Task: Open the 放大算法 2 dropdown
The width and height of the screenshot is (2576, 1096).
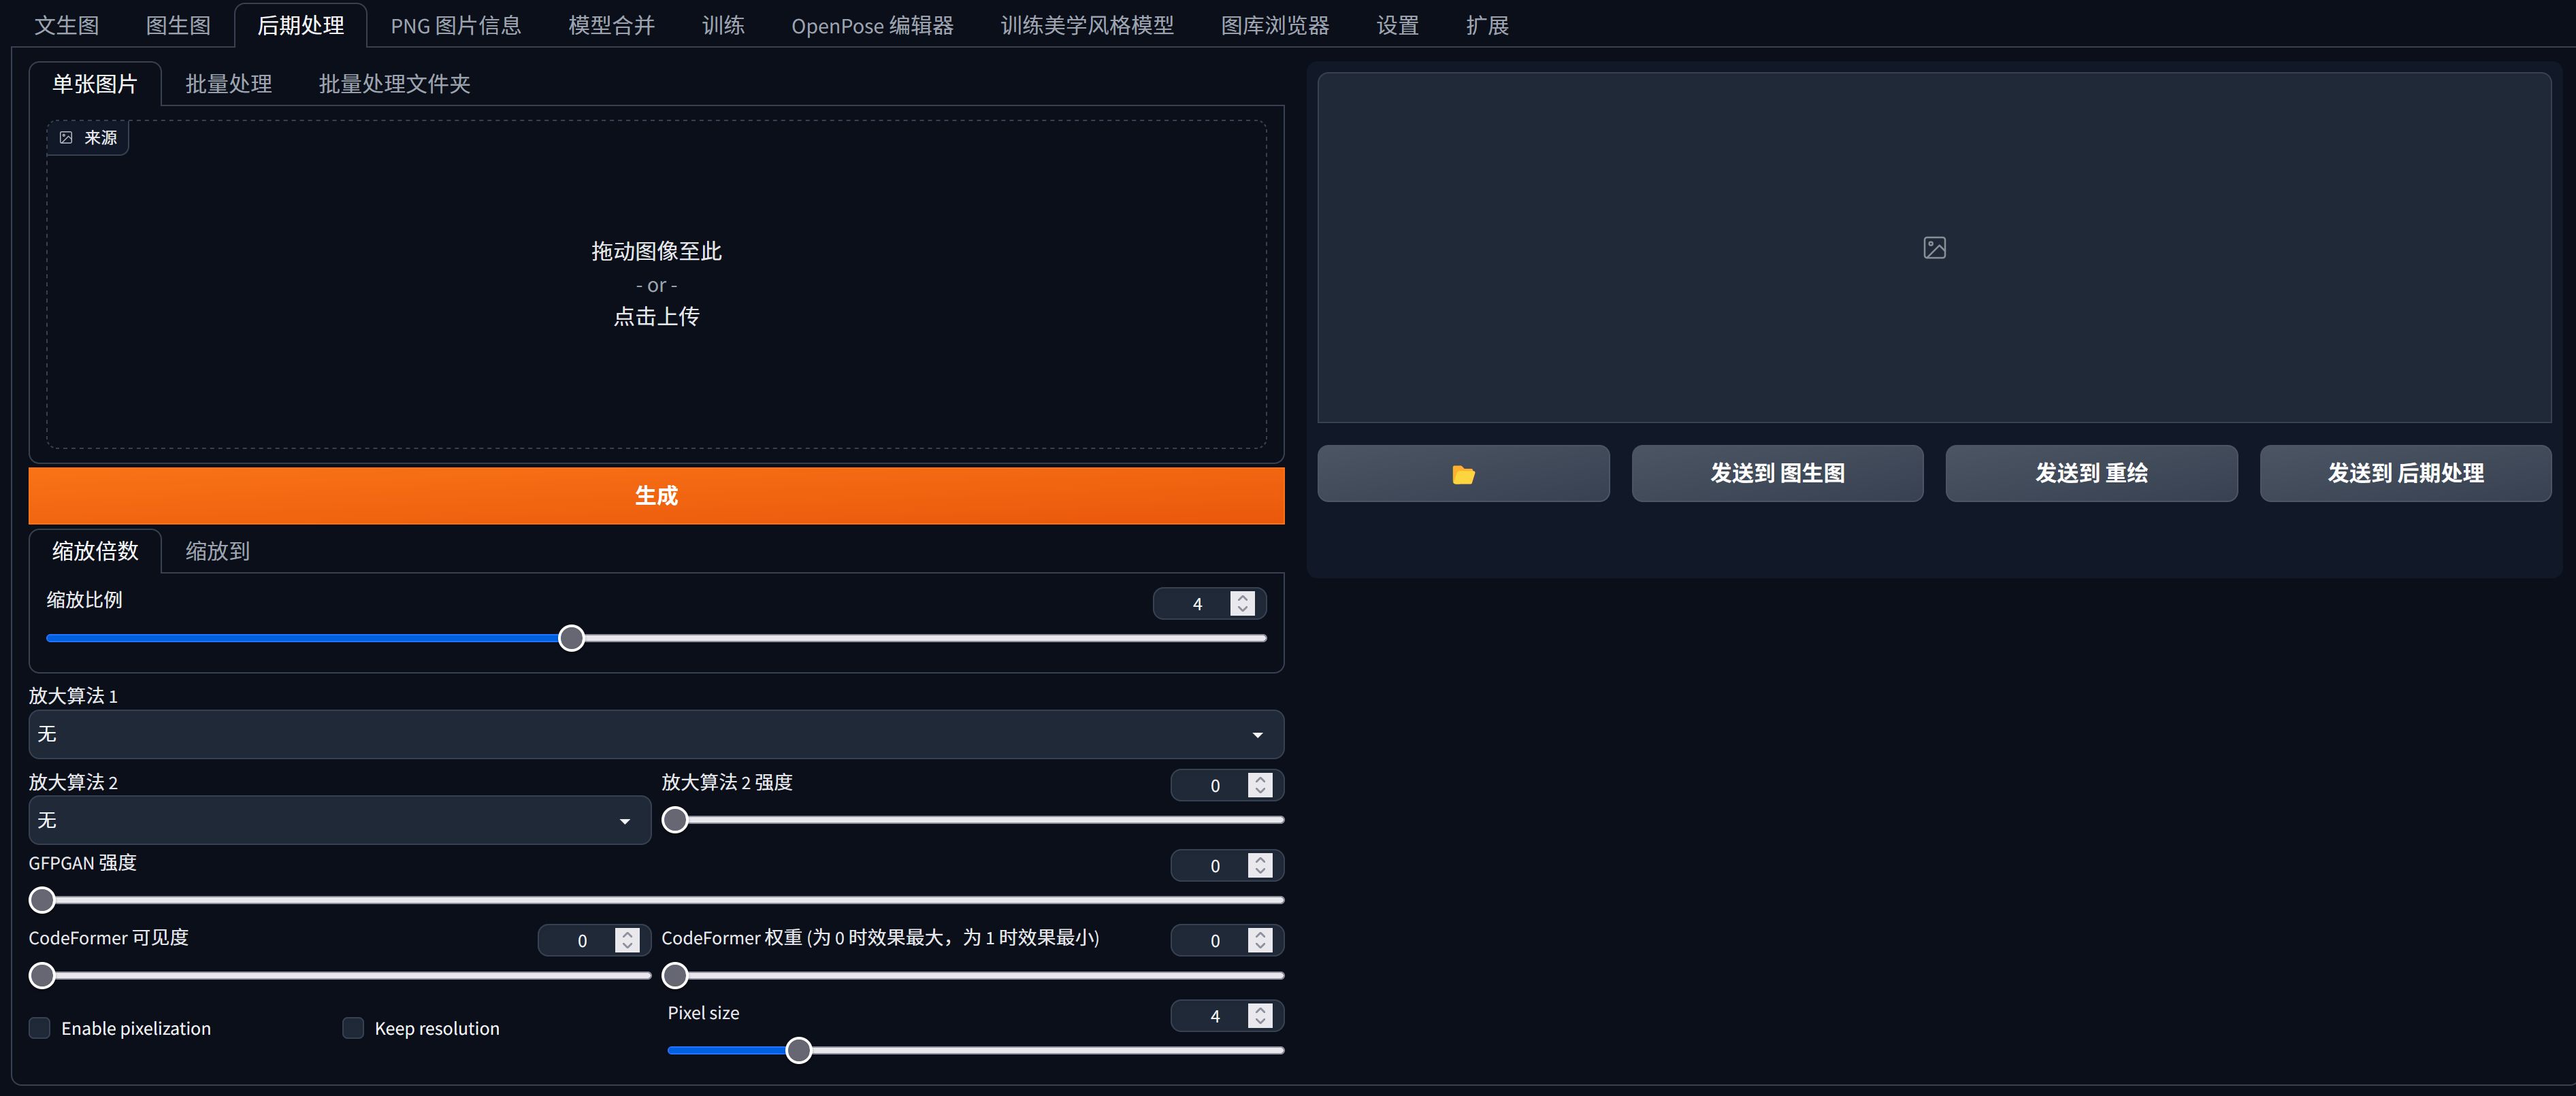Action: (340, 821)
